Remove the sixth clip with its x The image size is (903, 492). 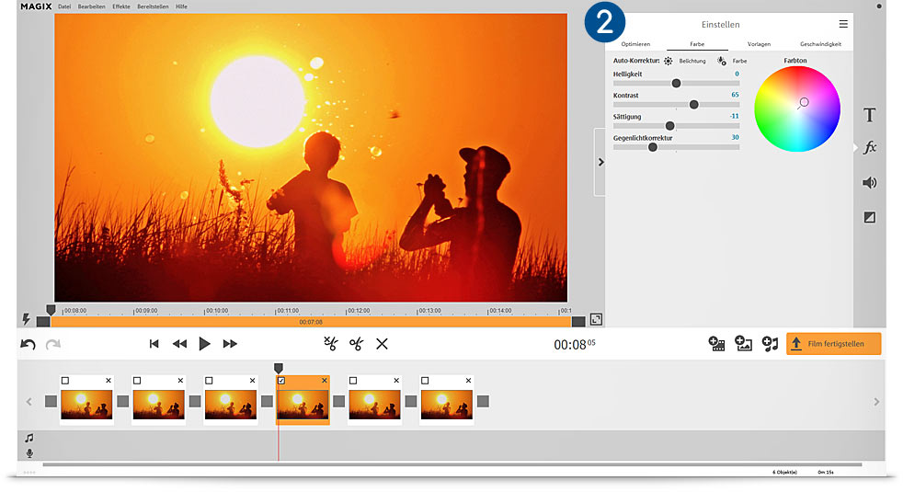(468, 380)
